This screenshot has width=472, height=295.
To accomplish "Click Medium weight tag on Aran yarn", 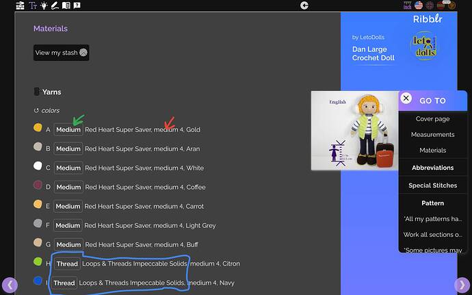I will (68, 149).
